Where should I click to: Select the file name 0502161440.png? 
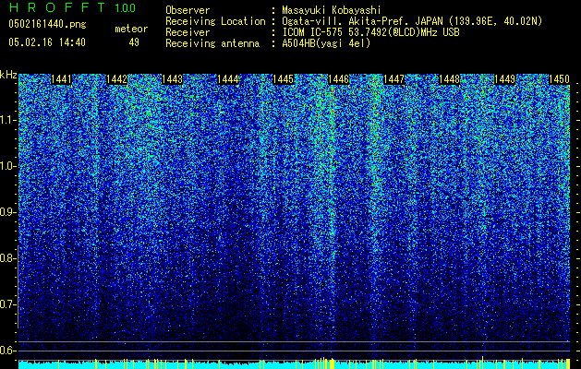click(x=47, y=25)
